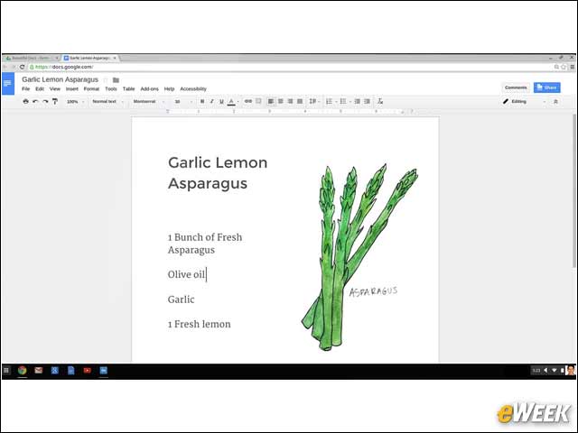Open the File menu

tap(26, 88)
